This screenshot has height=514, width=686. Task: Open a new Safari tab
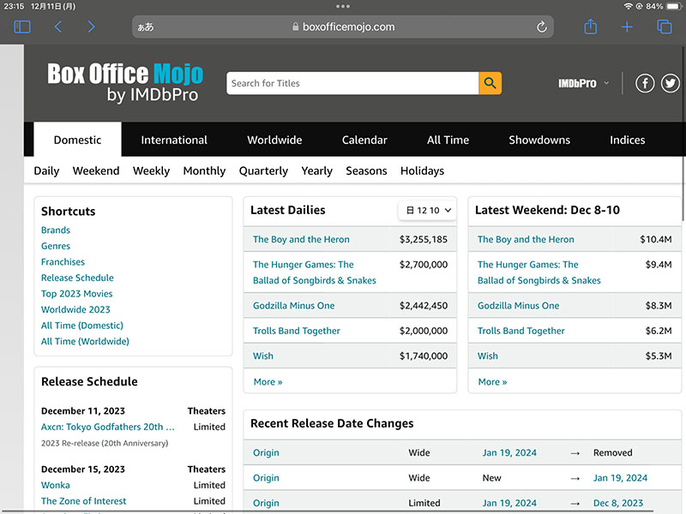click(627, 27)
